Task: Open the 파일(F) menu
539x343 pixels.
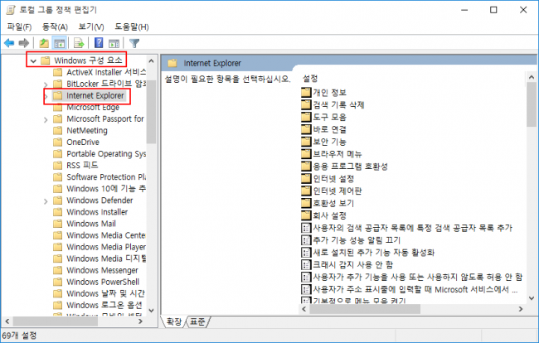Action: (x=19, y=27)
